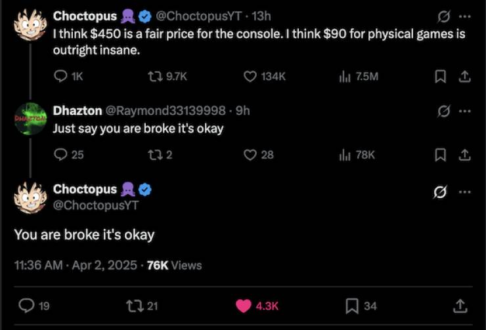The height and width of the screenshot is (330, 486).
Task: Repost the original post with 9.7K reposts
Action: [x=156, y=77]
